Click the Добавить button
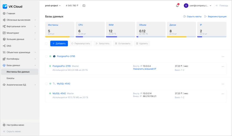 [x=59, y=43]
